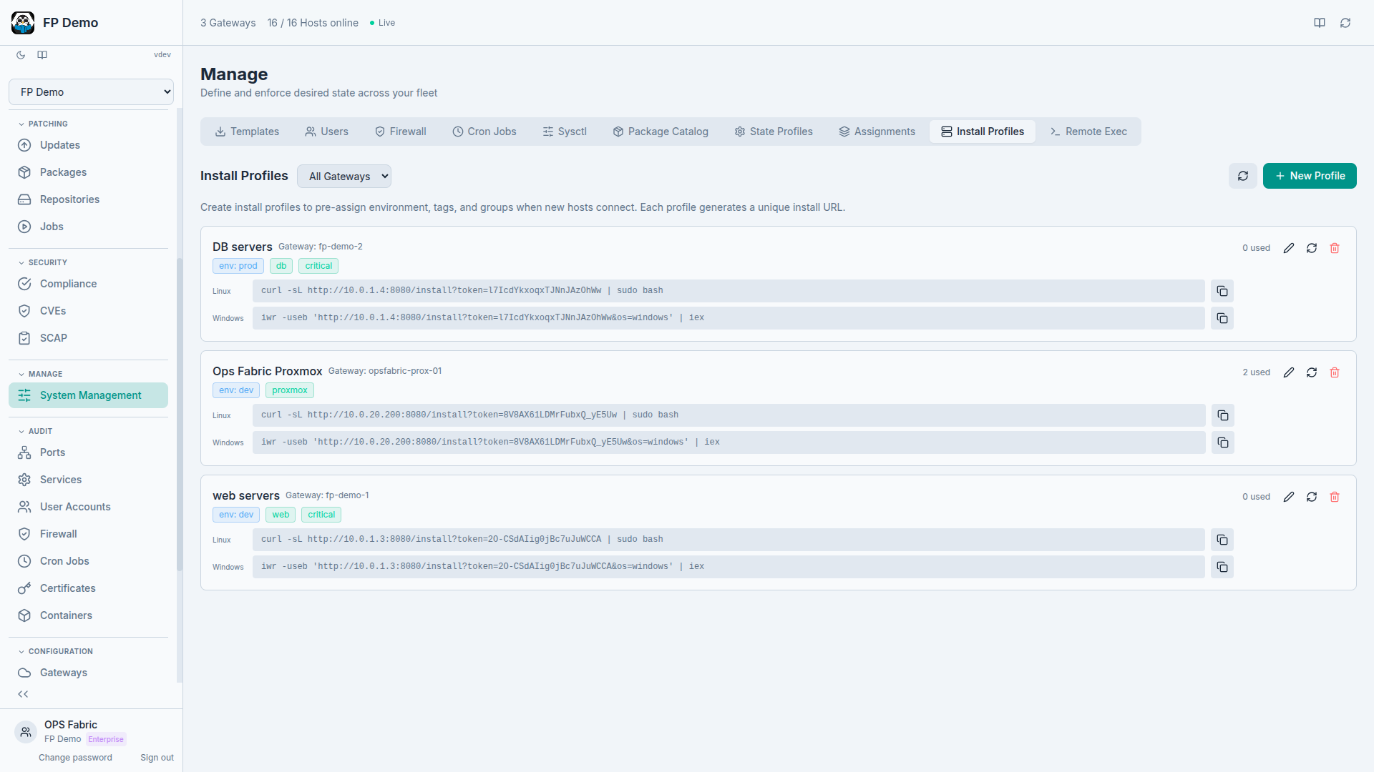Click the refresh icon next to New Profile
The height and width of the screenshot is (772, 1374).
1243,176
